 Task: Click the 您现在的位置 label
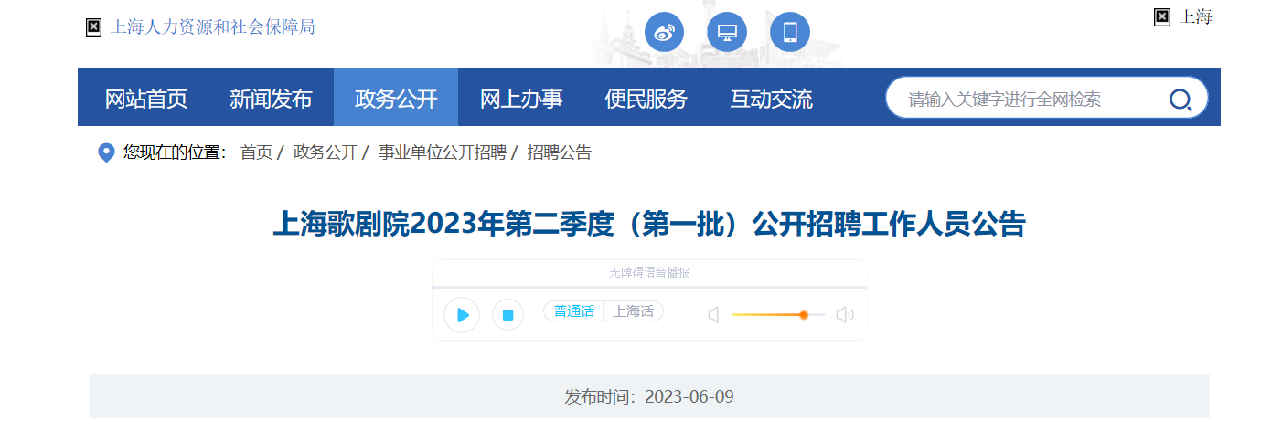coord(175,152)
